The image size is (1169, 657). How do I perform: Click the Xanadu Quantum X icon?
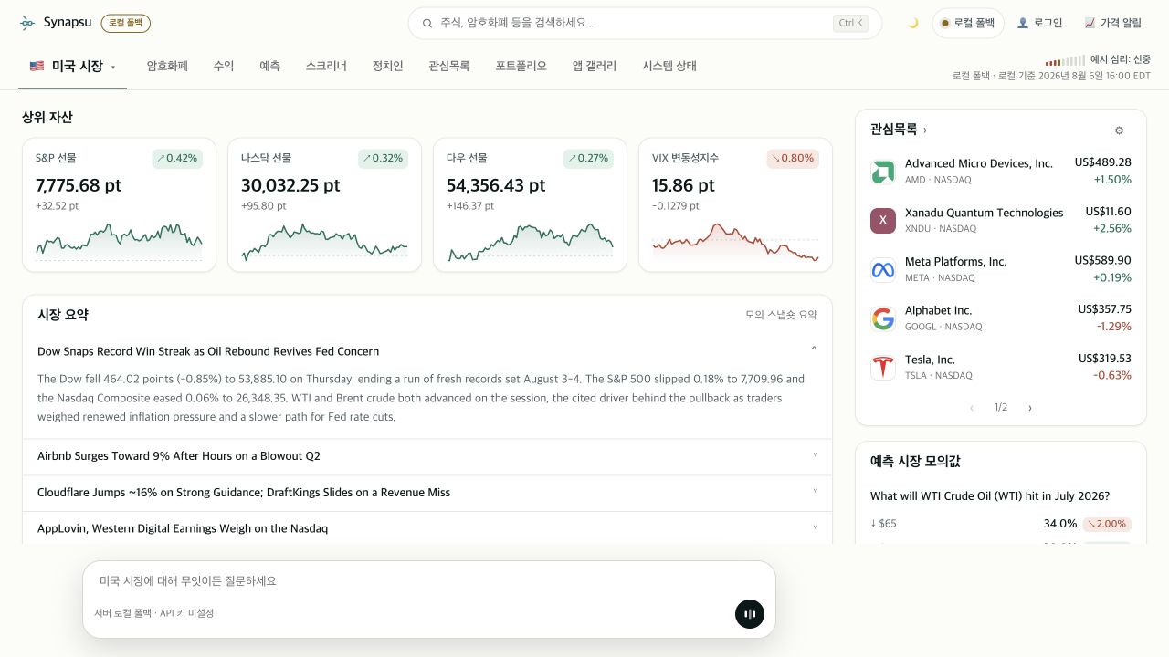[883, 220]
